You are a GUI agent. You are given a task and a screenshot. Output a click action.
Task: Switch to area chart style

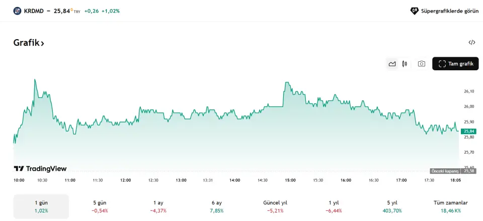coord(392,64)
